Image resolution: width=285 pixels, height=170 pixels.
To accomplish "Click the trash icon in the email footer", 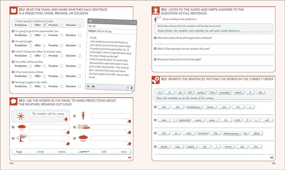I will pos(132,88).
